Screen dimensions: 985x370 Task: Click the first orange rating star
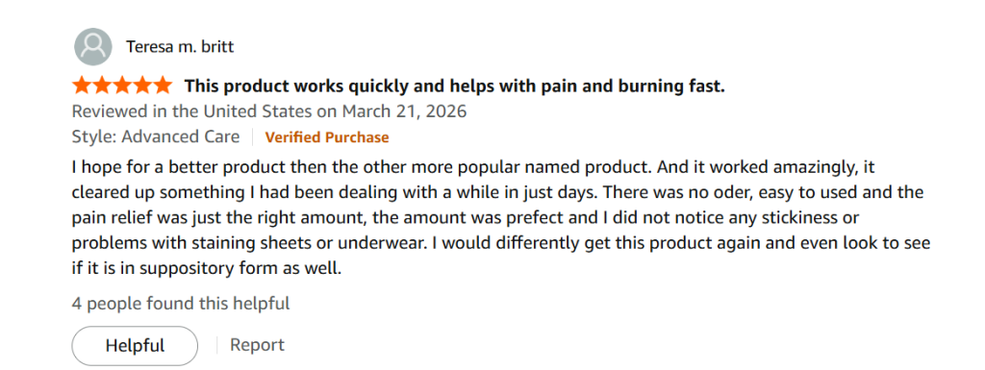tap(83, 85)
